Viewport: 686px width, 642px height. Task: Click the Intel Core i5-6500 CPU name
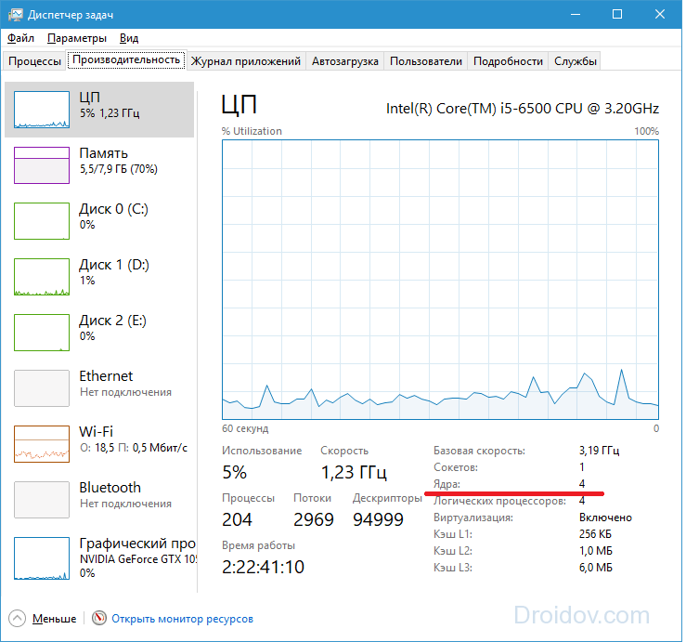coord(523,108)
